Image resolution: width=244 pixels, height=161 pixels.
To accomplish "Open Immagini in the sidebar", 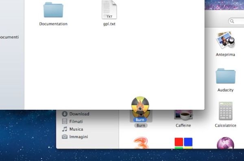I will (75, 137).
